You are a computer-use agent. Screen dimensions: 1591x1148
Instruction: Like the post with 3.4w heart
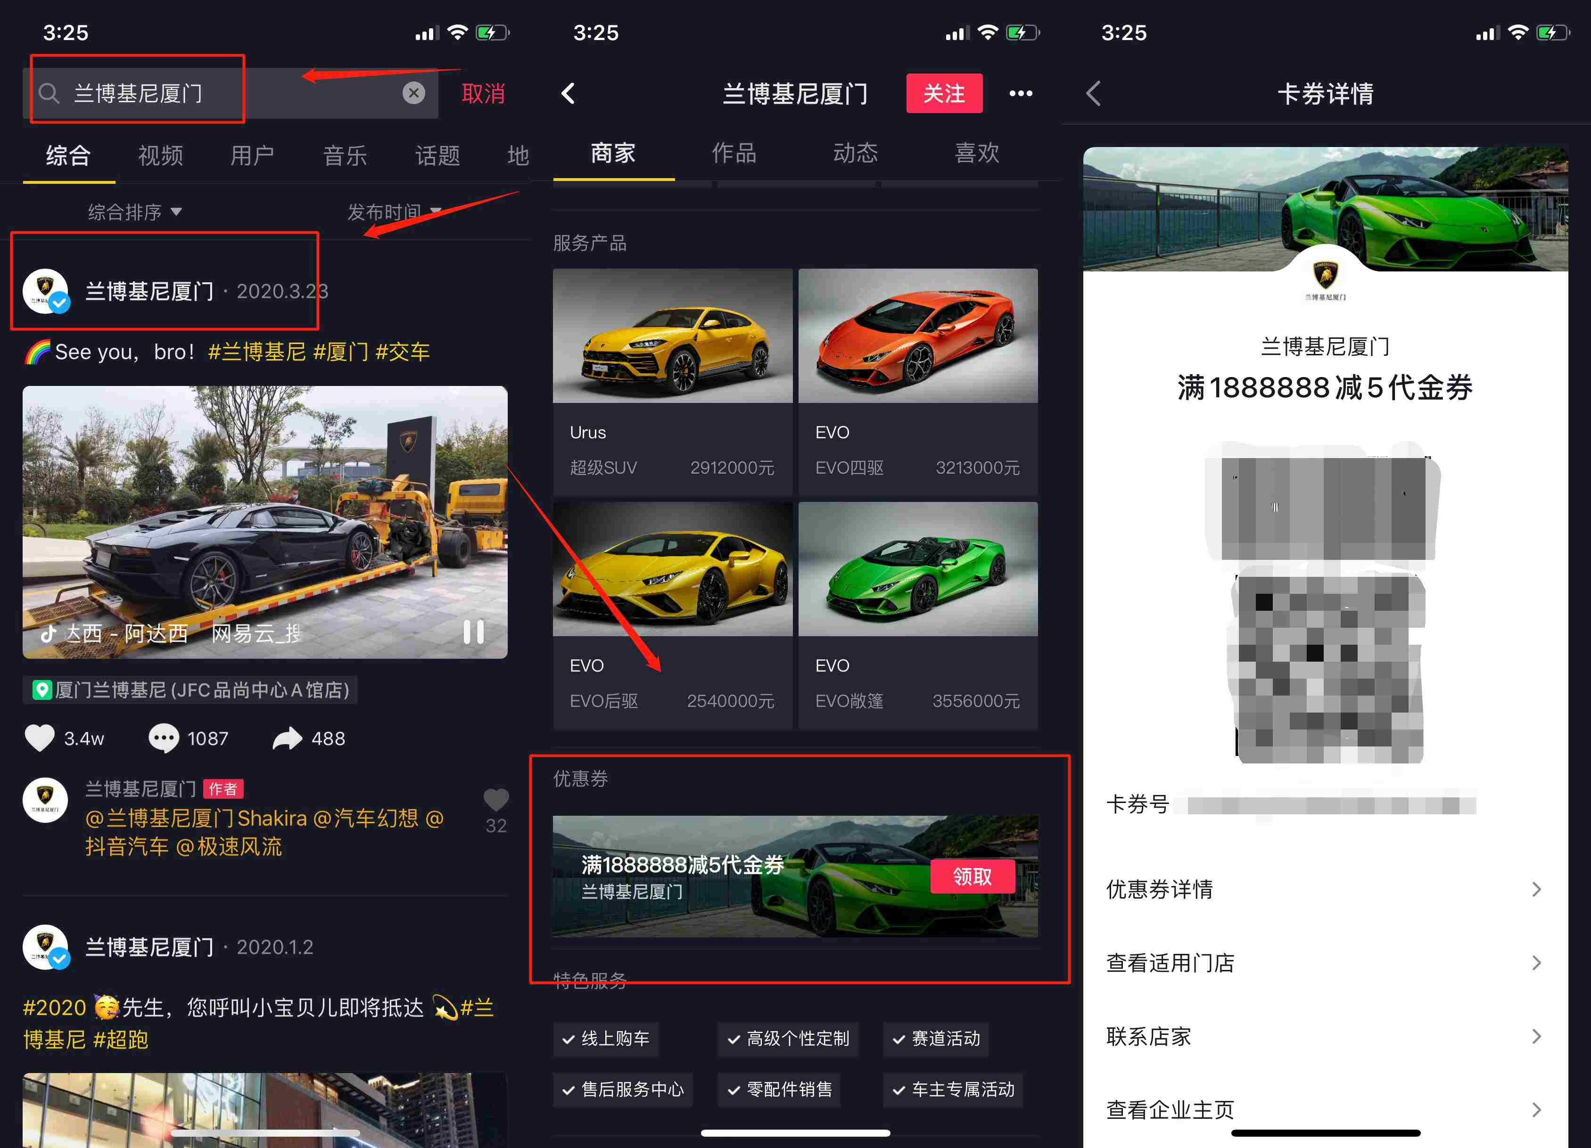(x=39, y=738)
